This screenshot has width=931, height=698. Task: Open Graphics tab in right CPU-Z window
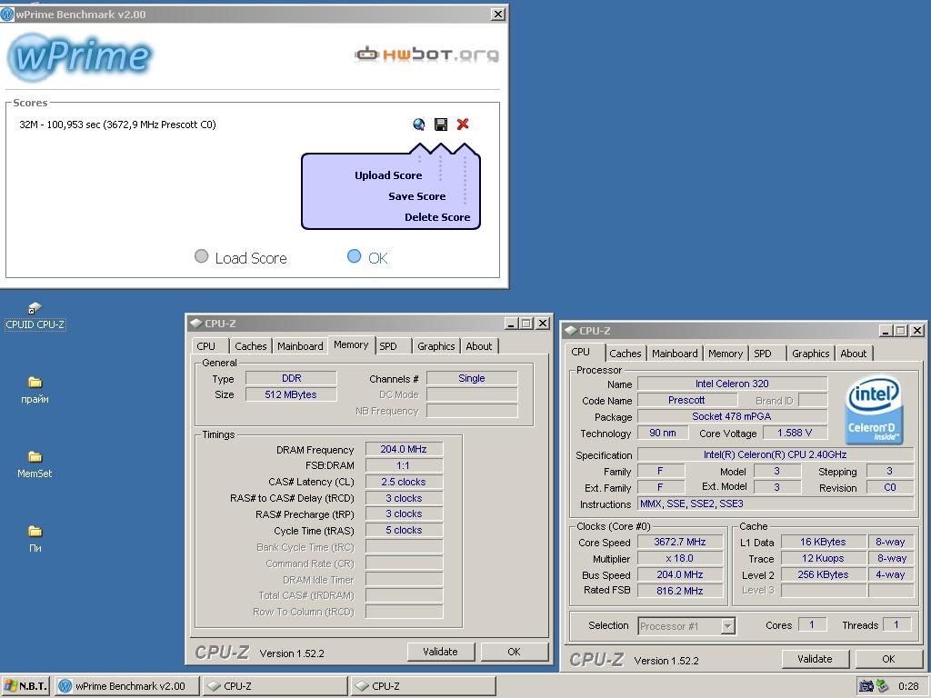pos(810,354)
